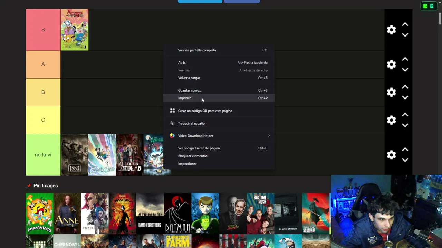The height and width of the screenshot is (248, 442).
Task: Click the S tier label
Action: pyautogui.click(x=43, y=30)
